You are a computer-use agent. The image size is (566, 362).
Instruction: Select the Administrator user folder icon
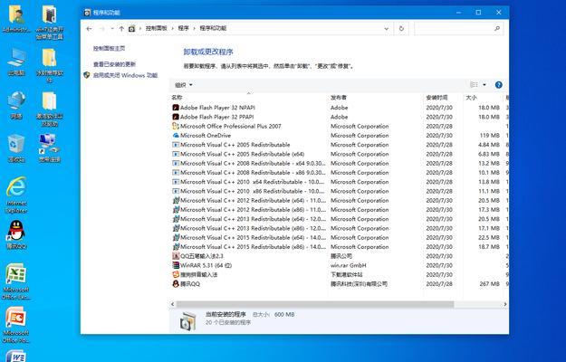(16, 20)
